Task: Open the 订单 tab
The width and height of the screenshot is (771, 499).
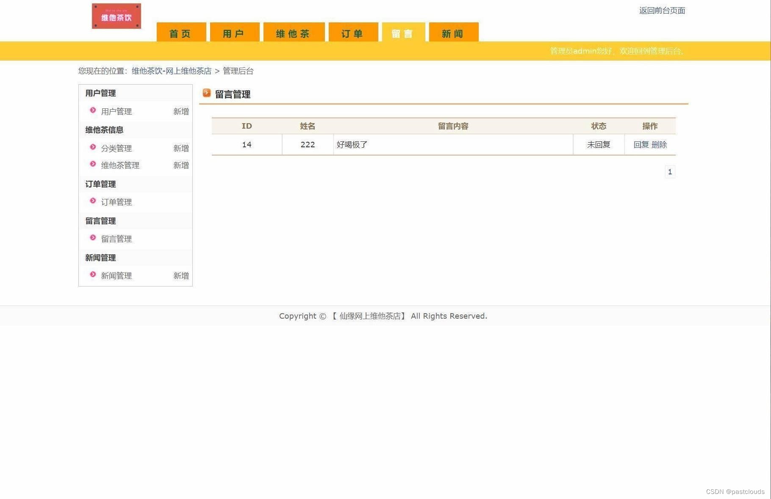Action: (352, 33)
